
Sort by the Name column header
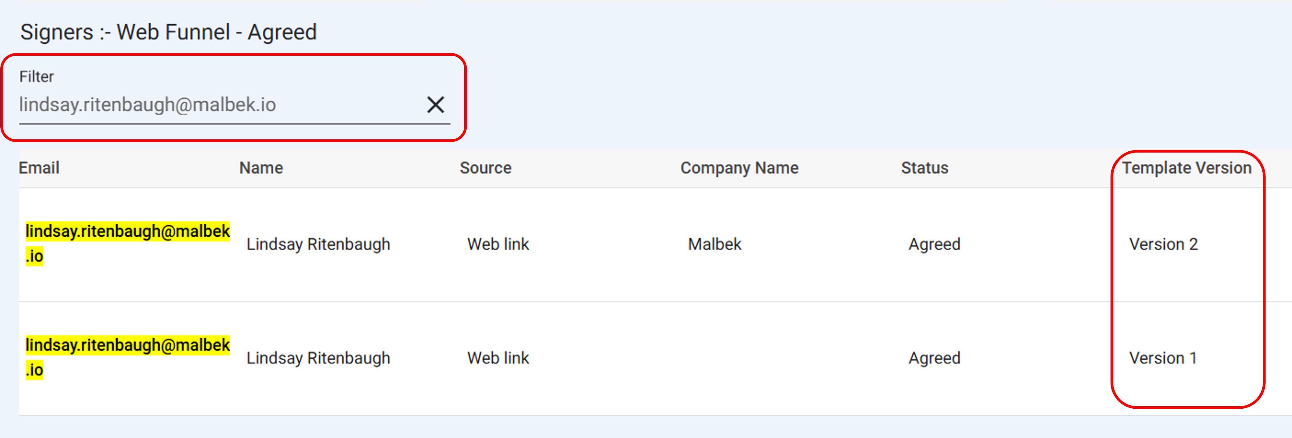pos(261,168)
